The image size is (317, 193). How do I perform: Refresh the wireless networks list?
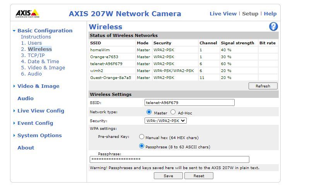pos(262,86)
